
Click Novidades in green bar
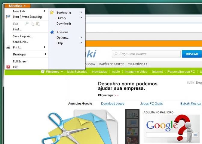pos(99,72)
